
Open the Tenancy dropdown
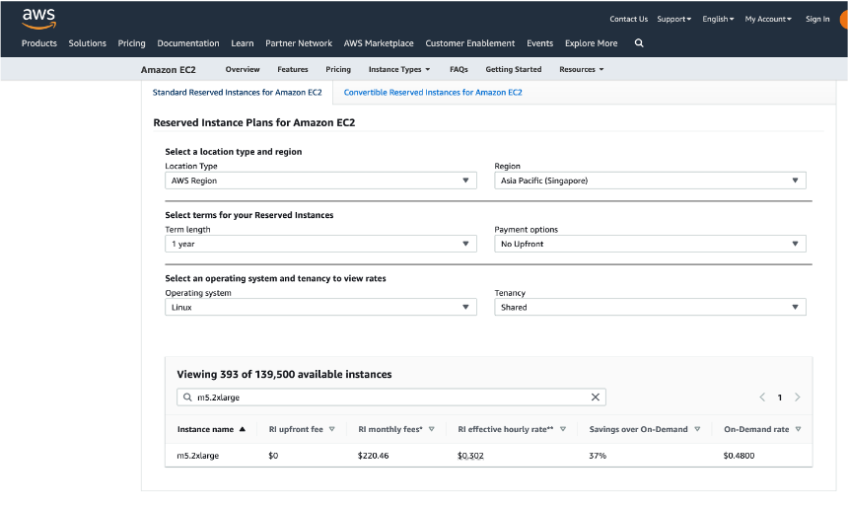[650, 308]
